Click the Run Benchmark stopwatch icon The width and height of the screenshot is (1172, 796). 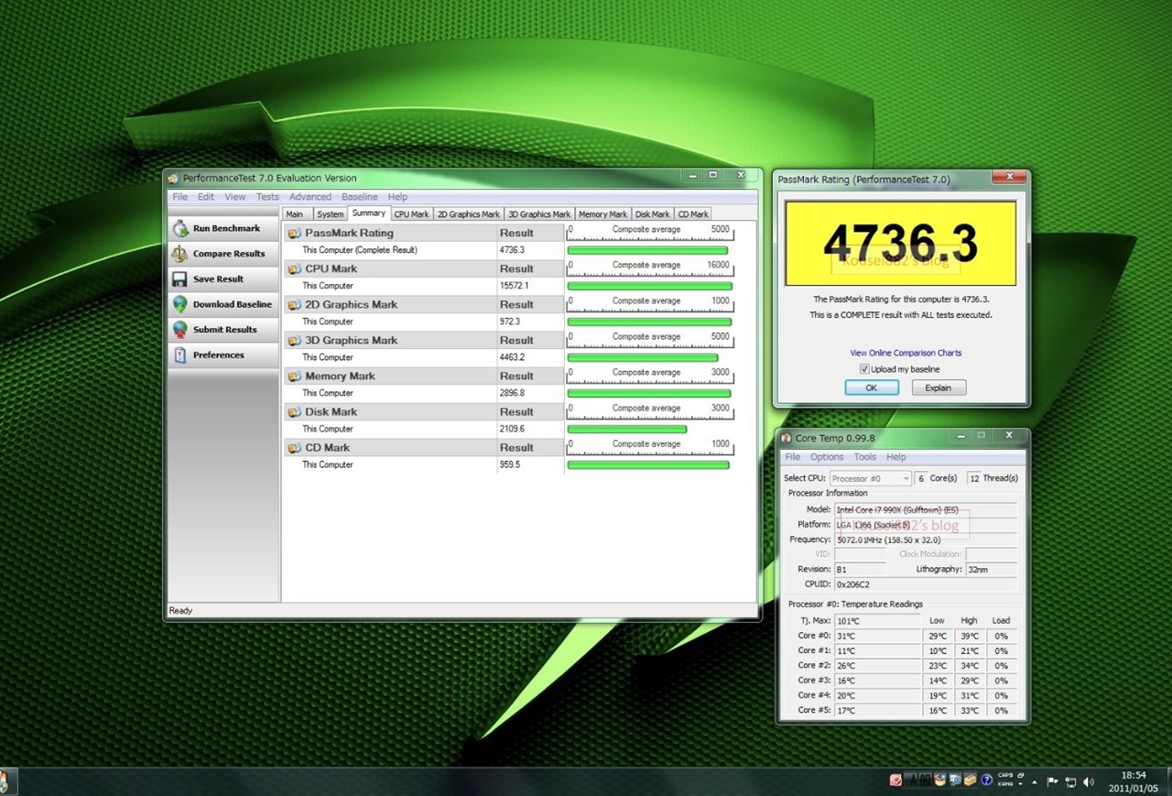click(x=180, y=229)
